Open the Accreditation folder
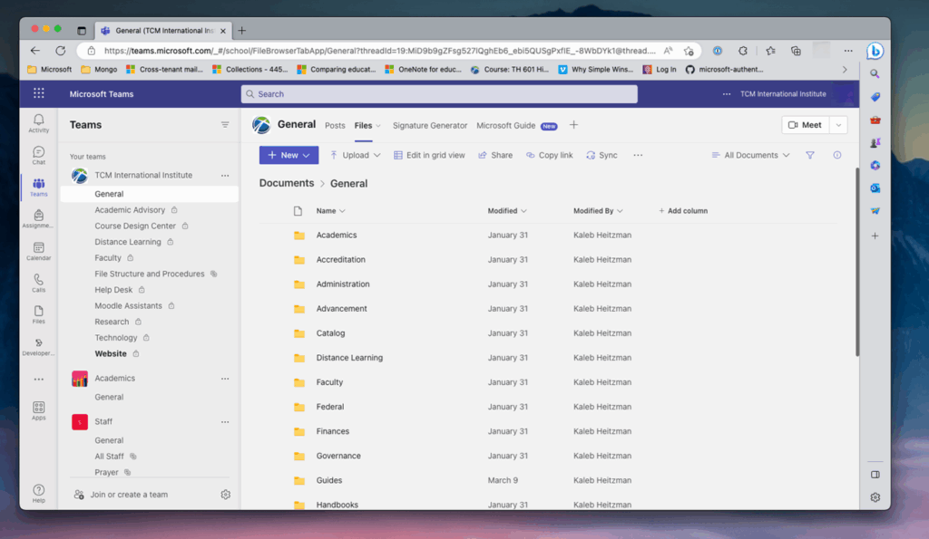This screenshot has width=929, height=539. [x=340, y=260]
